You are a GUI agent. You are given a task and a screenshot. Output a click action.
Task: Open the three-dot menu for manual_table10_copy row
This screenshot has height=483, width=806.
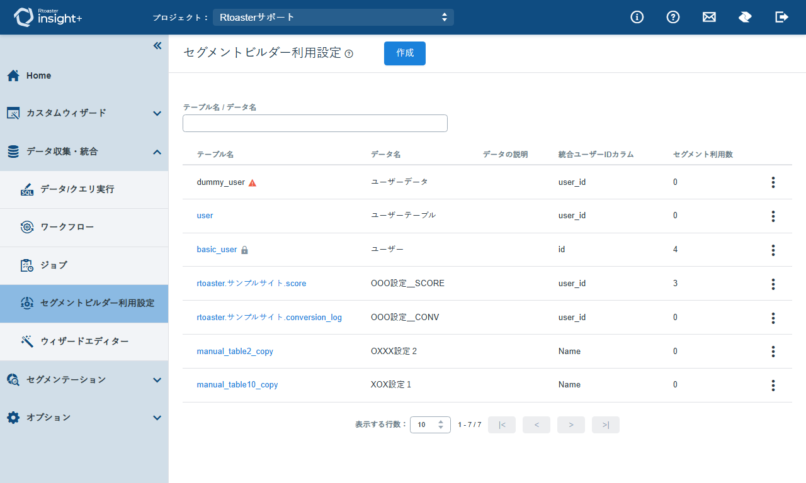[773, 385]
